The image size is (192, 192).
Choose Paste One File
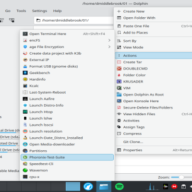click(x=154, y=26)
